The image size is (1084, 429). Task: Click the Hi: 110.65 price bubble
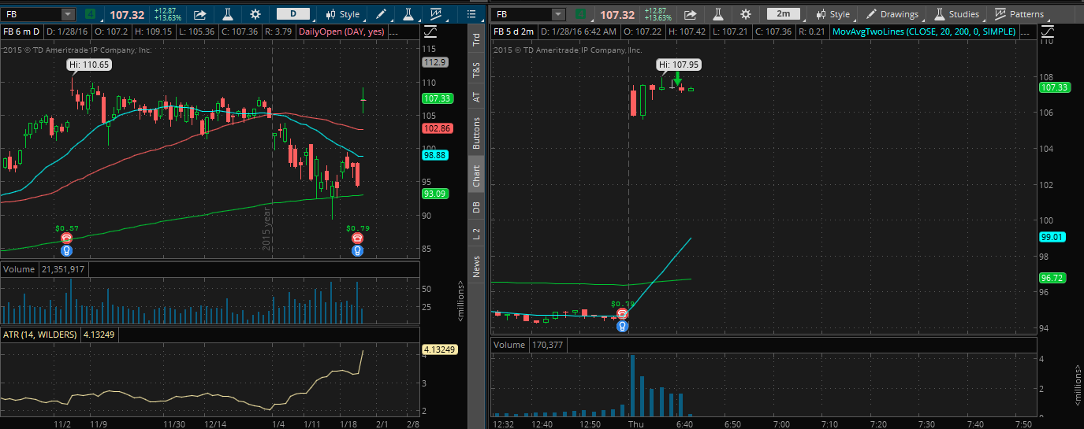(x=88, y=66)
